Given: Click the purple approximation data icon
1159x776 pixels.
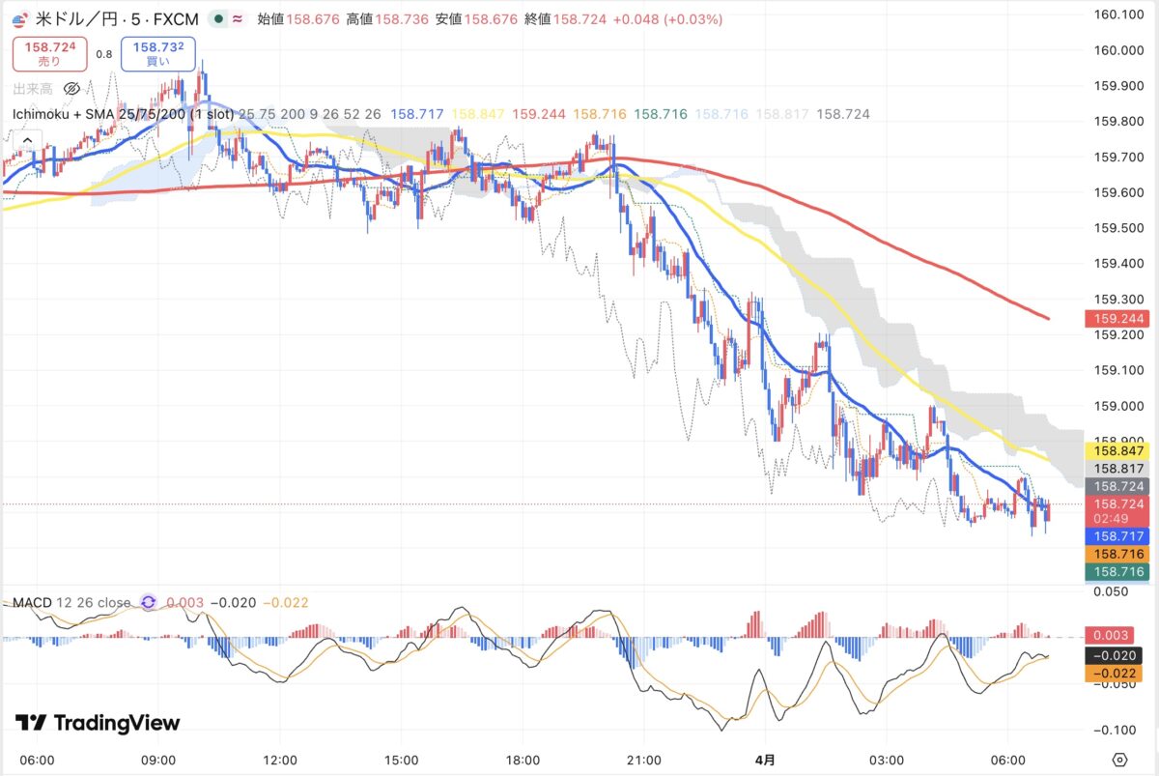Looking at the screenshot, I should pos(238,19).
